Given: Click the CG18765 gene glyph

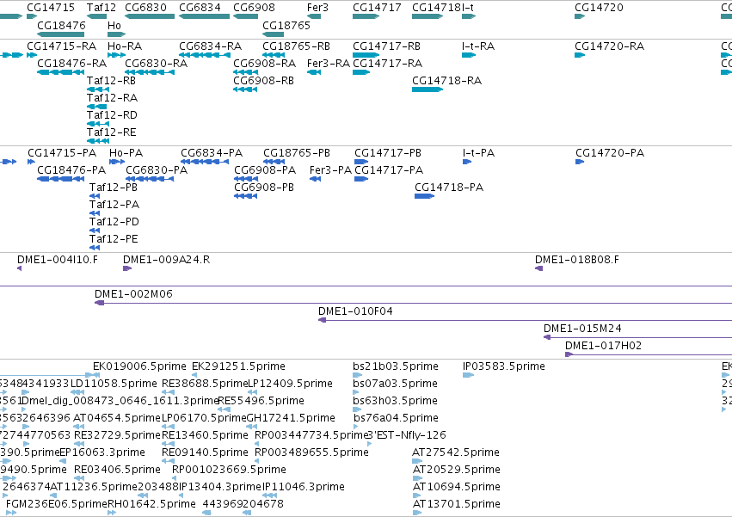Looking at the screenshot, I should (273, 34).
